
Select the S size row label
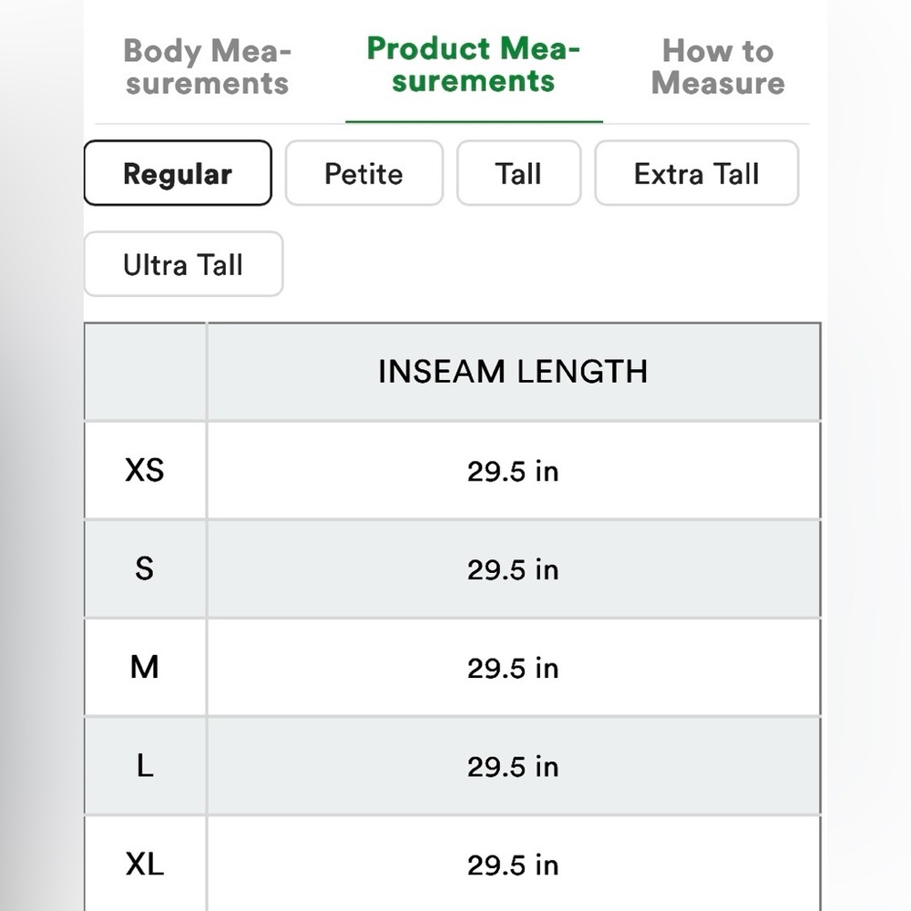pyautogui.click(x=145, y=568)
